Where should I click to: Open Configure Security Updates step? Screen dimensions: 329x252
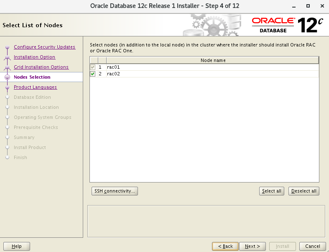pos(44,47)
